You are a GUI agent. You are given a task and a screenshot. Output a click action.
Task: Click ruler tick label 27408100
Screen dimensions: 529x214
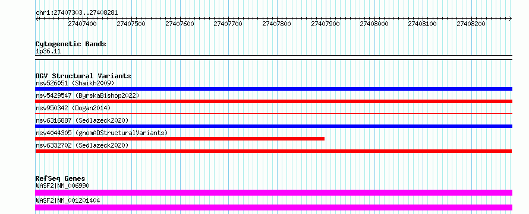423,24
